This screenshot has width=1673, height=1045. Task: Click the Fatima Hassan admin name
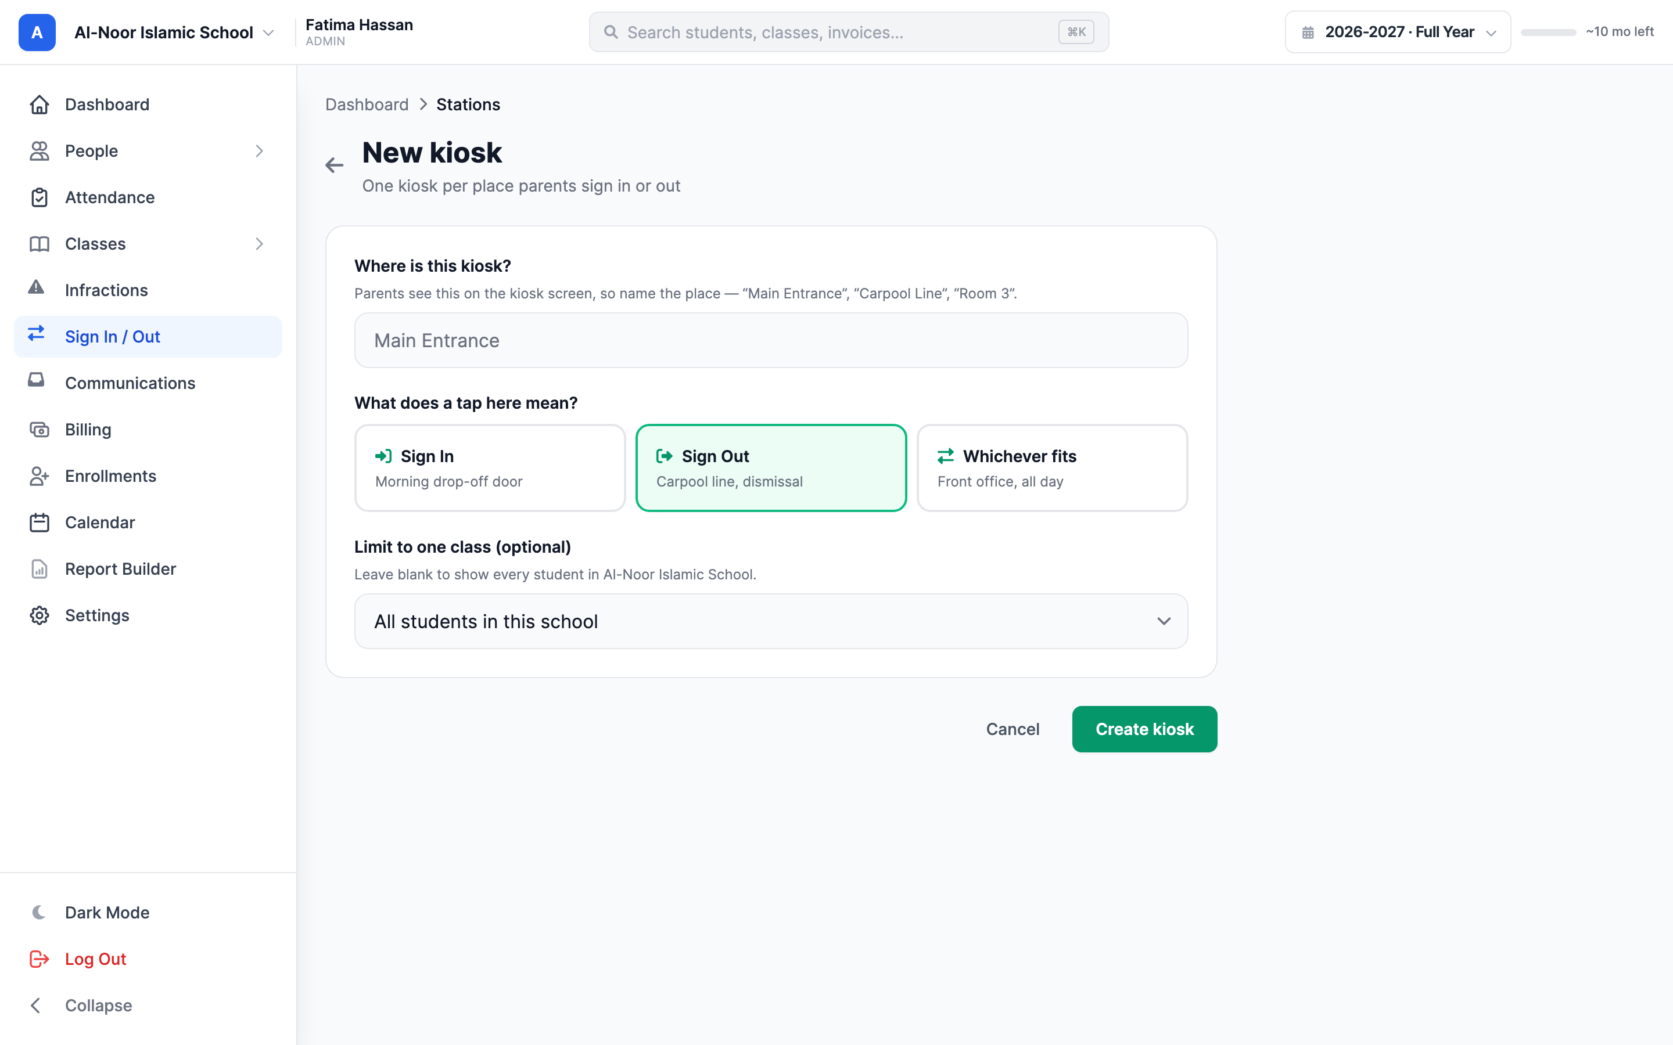tap(359, 25)
